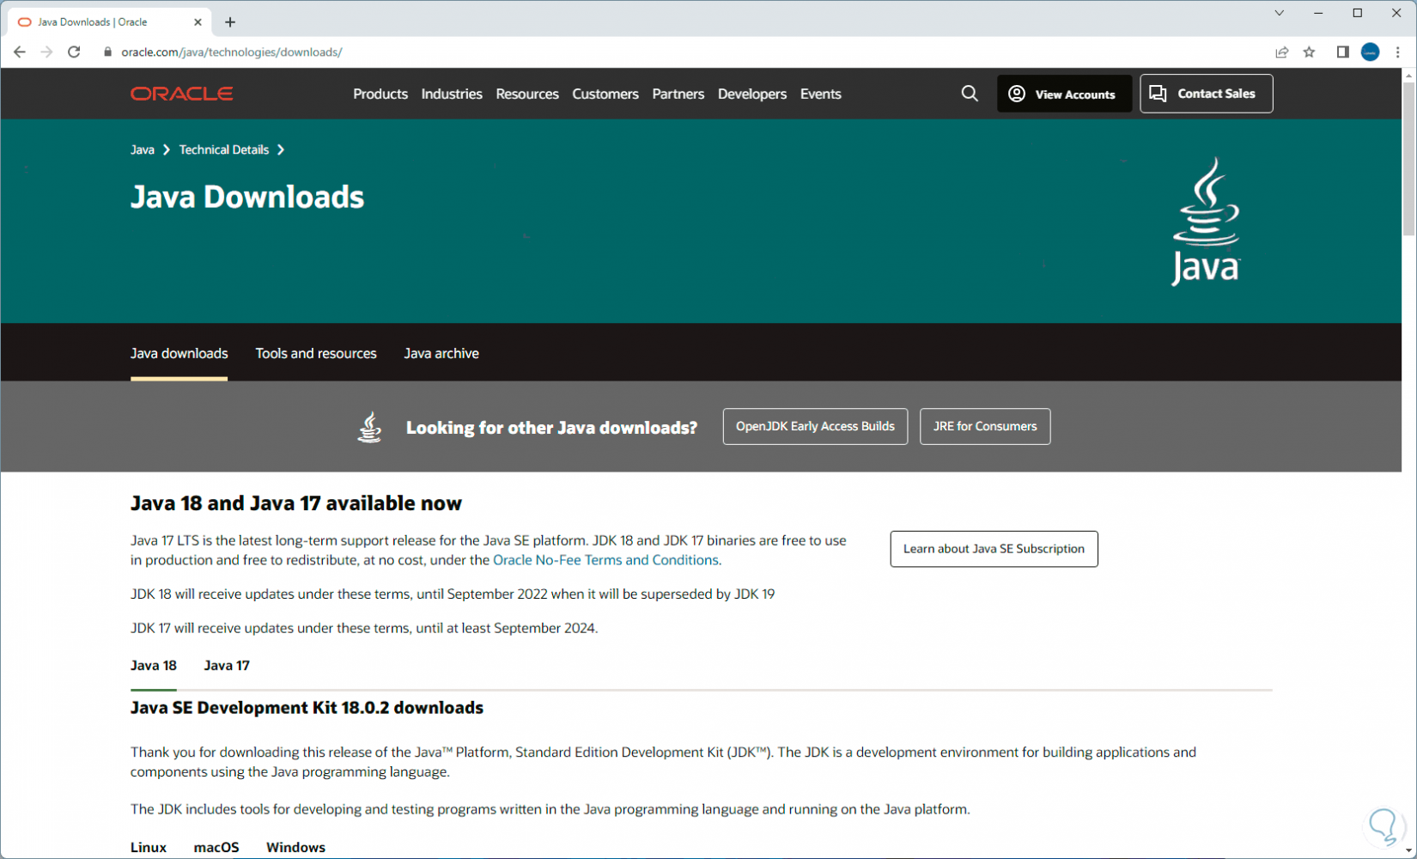Image resolution: width=1417 pixels, height=859 pixels.
Task: Click the heading 'Java 18 and Java 17 available now'
Action: [x=296, y=503]
